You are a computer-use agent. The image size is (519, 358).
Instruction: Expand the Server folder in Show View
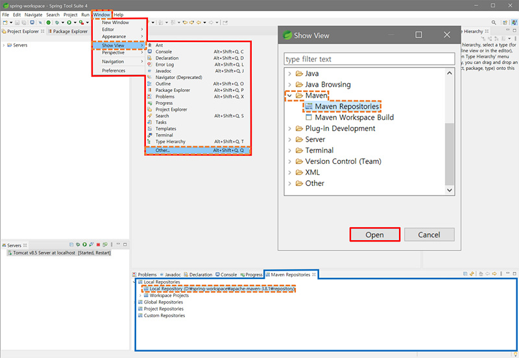click(289, 139)
